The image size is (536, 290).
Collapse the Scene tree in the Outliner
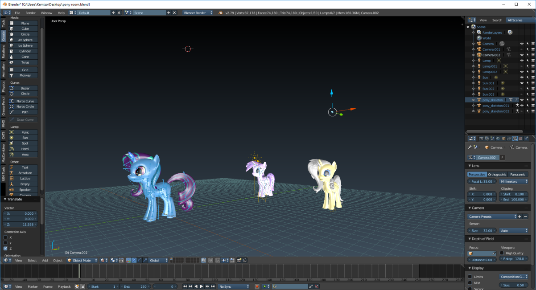(x=467, y=27)
